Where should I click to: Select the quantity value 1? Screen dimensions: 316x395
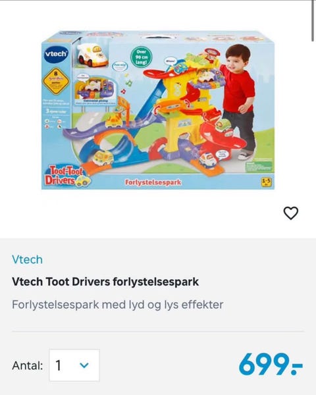click(x=58, y=365)
